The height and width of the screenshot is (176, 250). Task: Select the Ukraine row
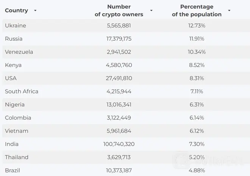126,25
